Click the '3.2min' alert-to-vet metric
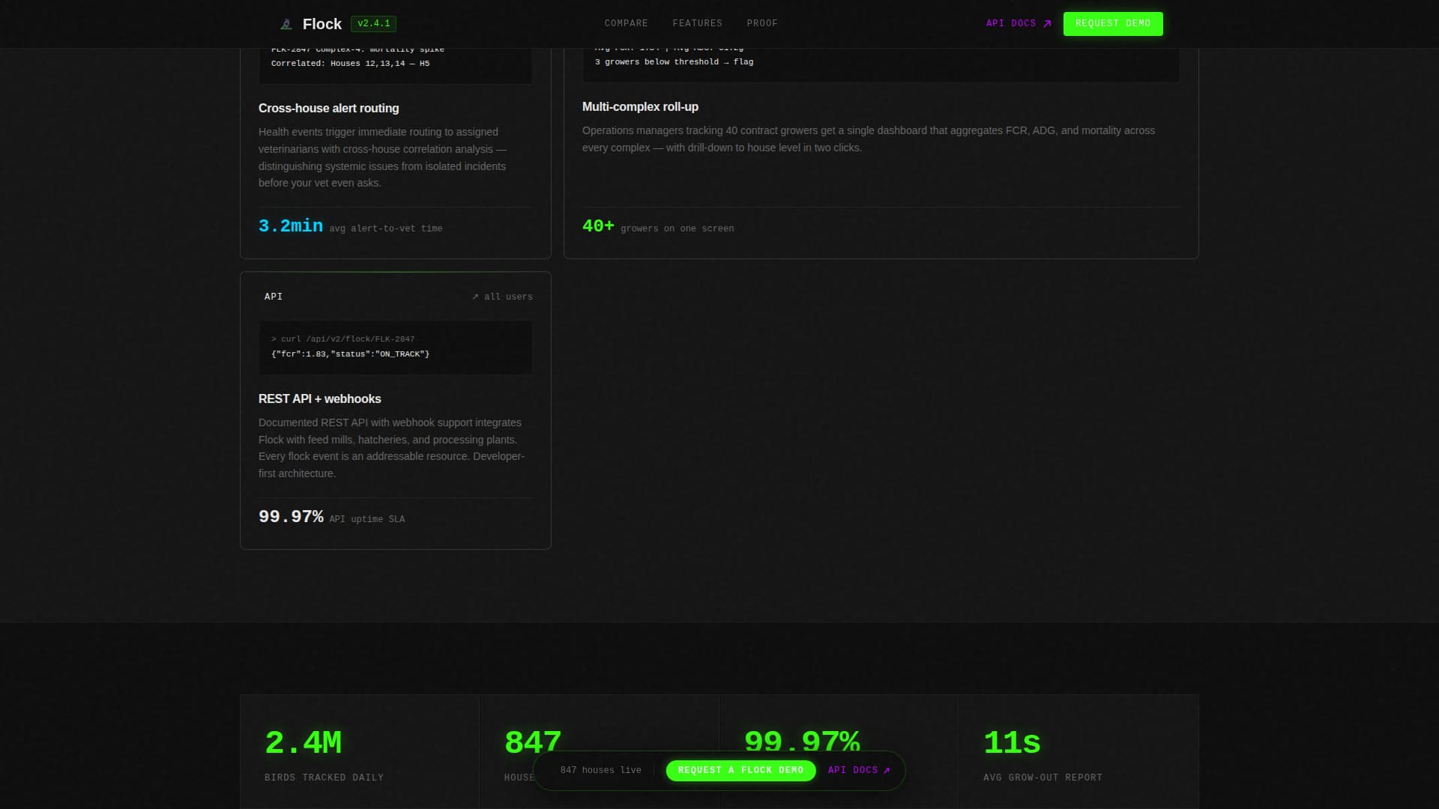 (291, 226)
